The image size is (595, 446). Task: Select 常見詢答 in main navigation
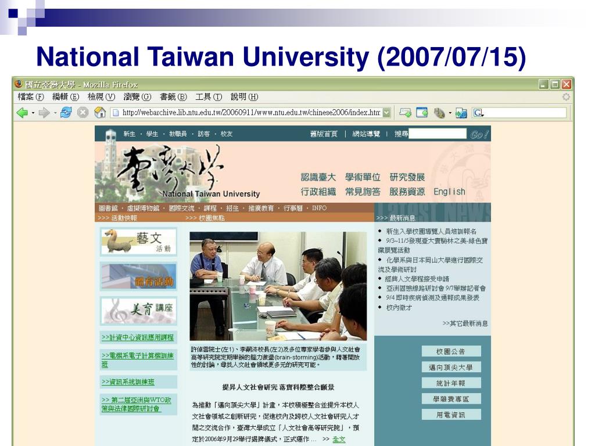pyautogui.click(x=363, y=192)
